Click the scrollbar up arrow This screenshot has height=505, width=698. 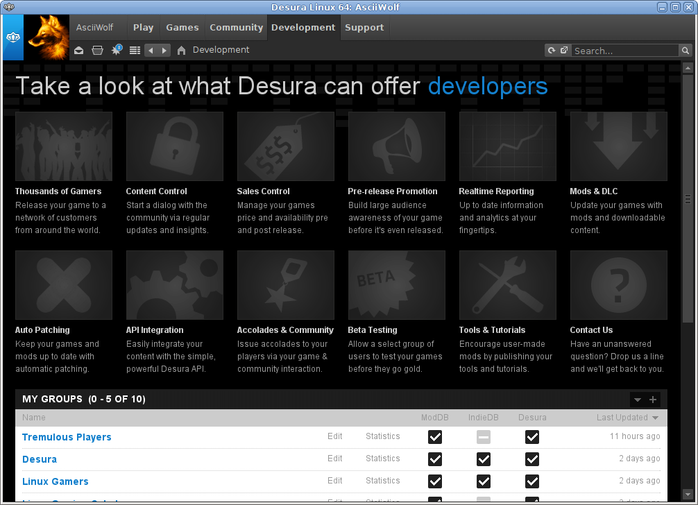[688, 68]
